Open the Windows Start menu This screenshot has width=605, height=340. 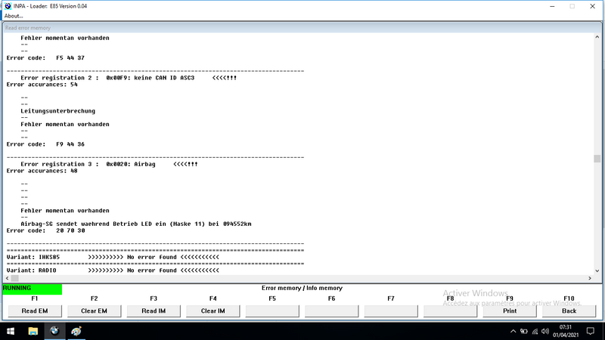[11, 331]
